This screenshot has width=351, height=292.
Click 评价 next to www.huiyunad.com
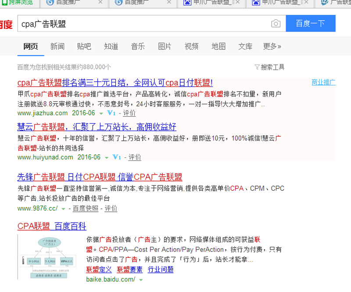coord(135,157)
